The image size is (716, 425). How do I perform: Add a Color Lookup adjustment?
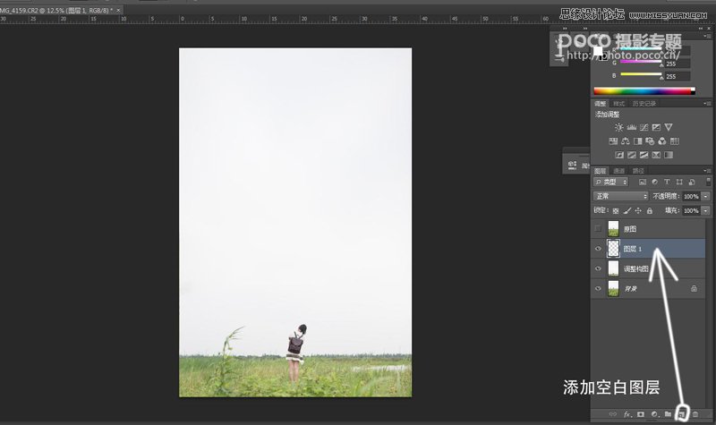coord(675,141)
